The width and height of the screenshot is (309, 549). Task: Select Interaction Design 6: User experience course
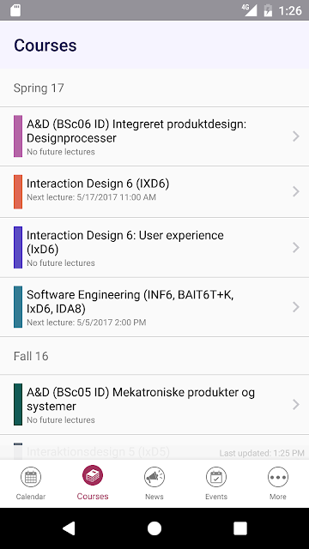[x=154, y=248]
